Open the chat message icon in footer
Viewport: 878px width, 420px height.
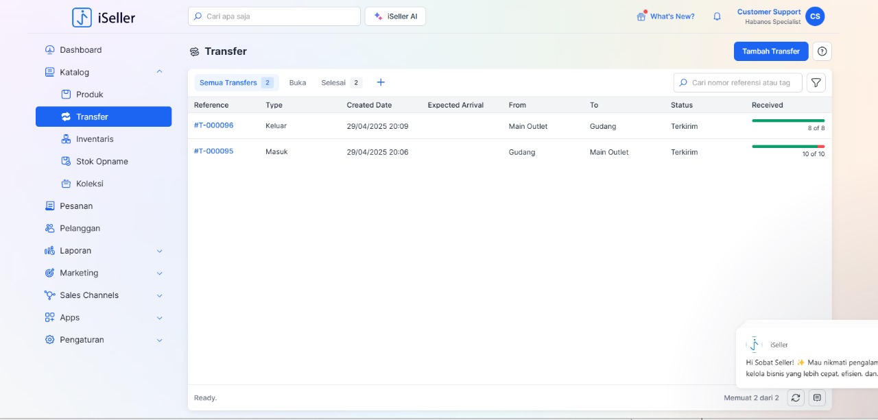pyautogui.click(x=816, y=397)
